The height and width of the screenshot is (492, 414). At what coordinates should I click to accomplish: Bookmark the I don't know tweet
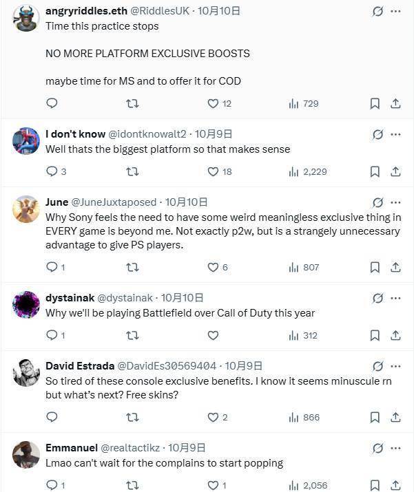tap(375, 171)
